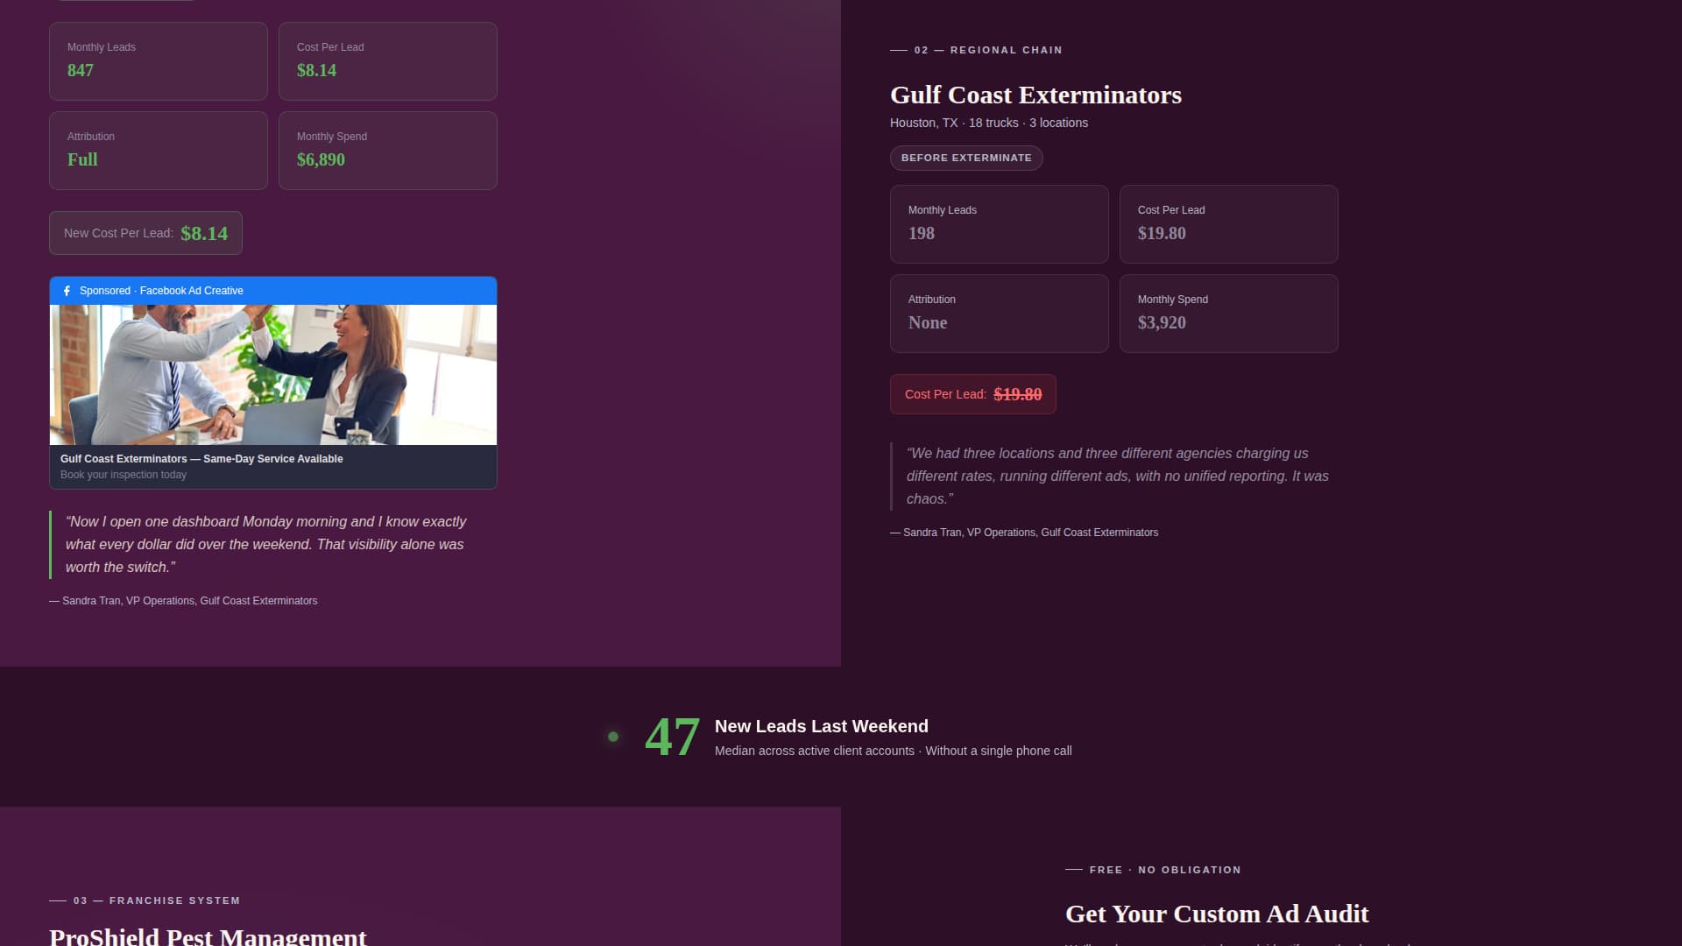Click the large green '47' figure

point(672,737)
